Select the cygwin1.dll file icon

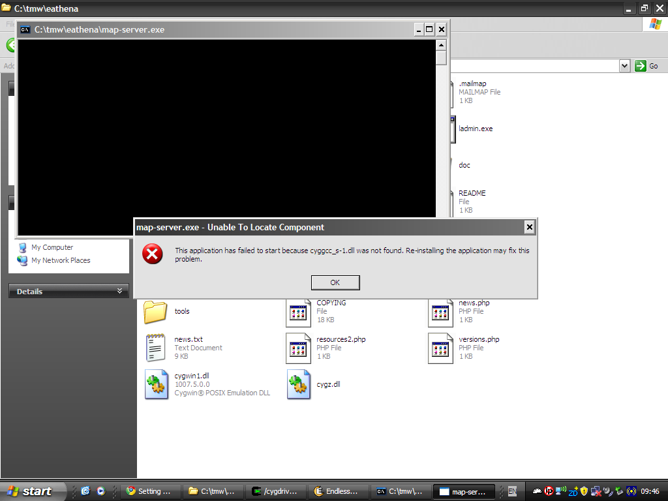[157, 384]
